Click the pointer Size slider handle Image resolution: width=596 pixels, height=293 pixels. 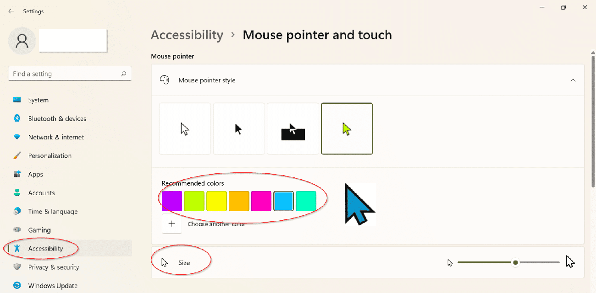[516, 262]
